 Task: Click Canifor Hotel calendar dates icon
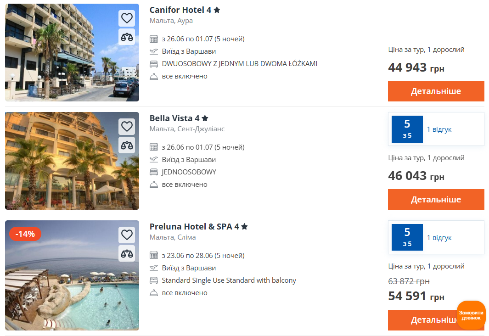pos(154,39)
